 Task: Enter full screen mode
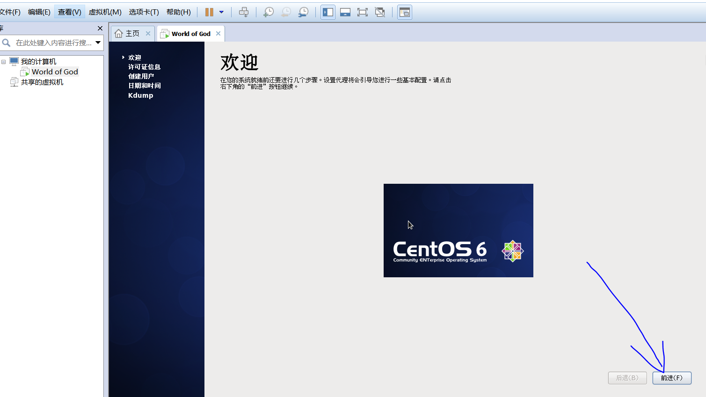pos(363,12)
